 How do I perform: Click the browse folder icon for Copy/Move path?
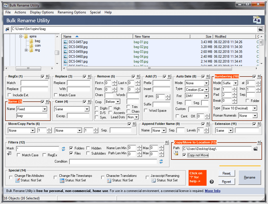255,149
